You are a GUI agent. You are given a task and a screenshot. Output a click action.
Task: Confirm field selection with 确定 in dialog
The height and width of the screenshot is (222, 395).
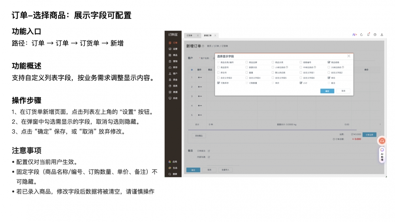pos(327,91)
